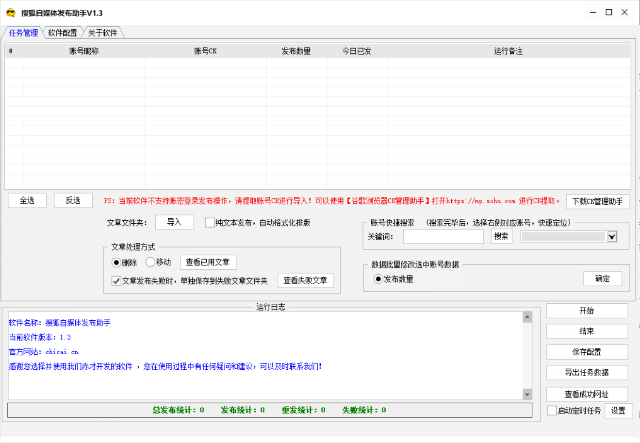This screenshot has height=443, width=640.
Task: Click the 反选 button
Action: click(73, 200)
